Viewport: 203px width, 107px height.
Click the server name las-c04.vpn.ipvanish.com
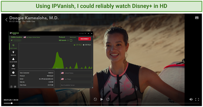point(46,79)
